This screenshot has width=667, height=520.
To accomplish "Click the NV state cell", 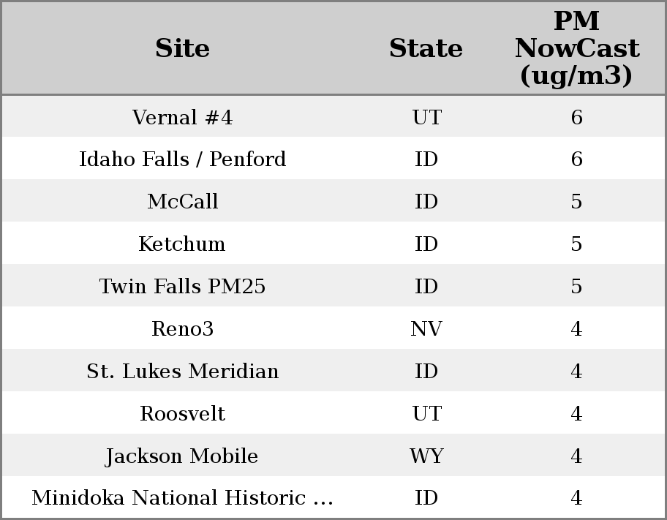I will coord(426,329).
